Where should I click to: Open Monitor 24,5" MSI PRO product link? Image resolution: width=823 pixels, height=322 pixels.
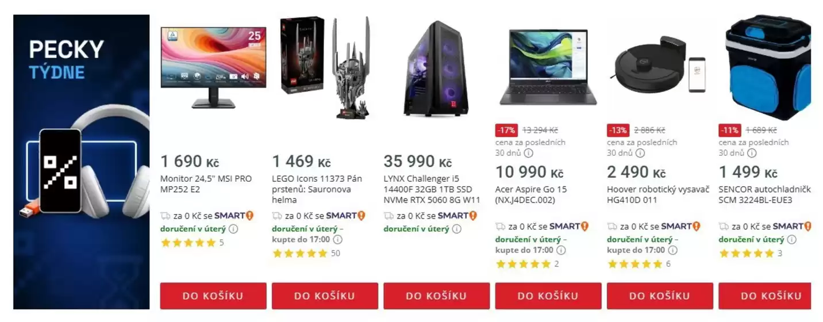[206, 184]
